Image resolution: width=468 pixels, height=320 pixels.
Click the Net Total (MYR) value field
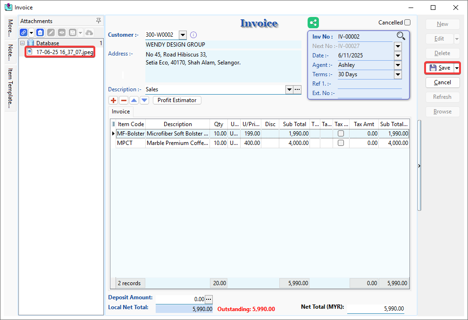pos(376,309)
